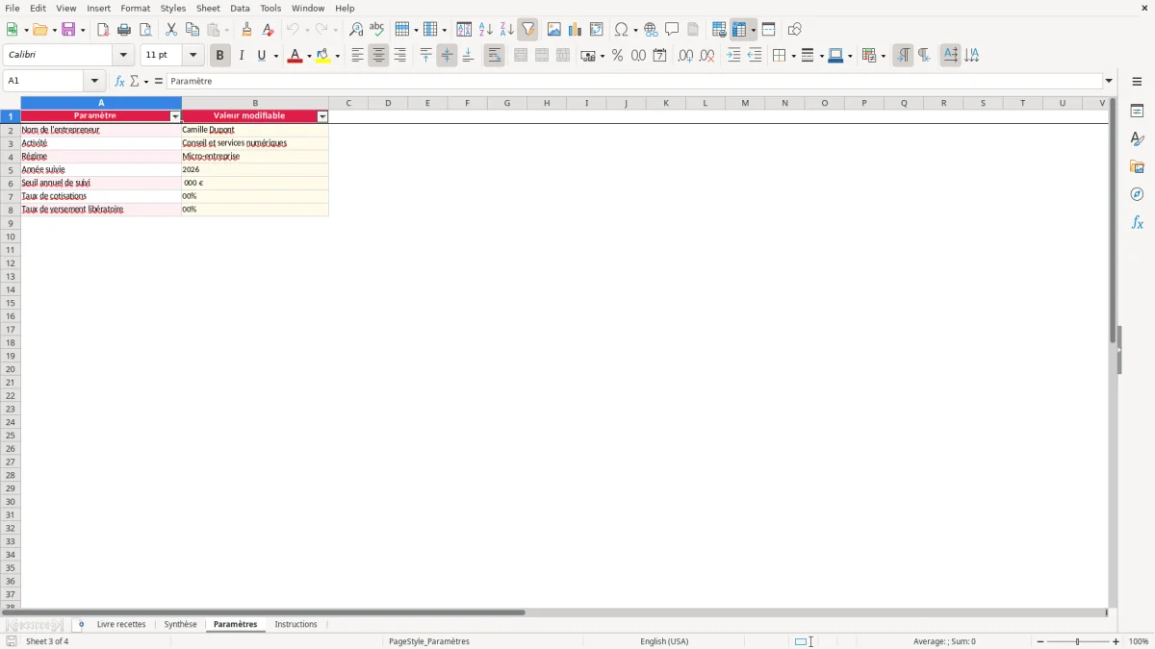Image resolution: width=1155 pixels, height=649 pixels.
Task: Open the Tools menu
Action: pos(270,8)
